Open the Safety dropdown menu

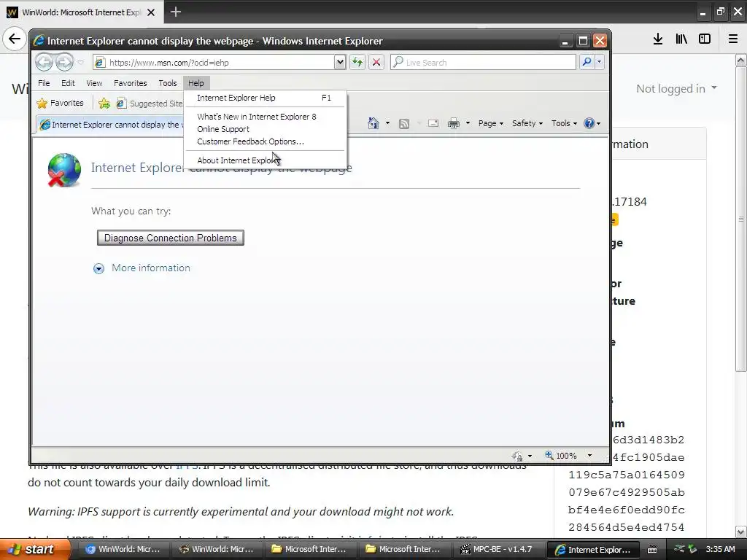(527, 123)
